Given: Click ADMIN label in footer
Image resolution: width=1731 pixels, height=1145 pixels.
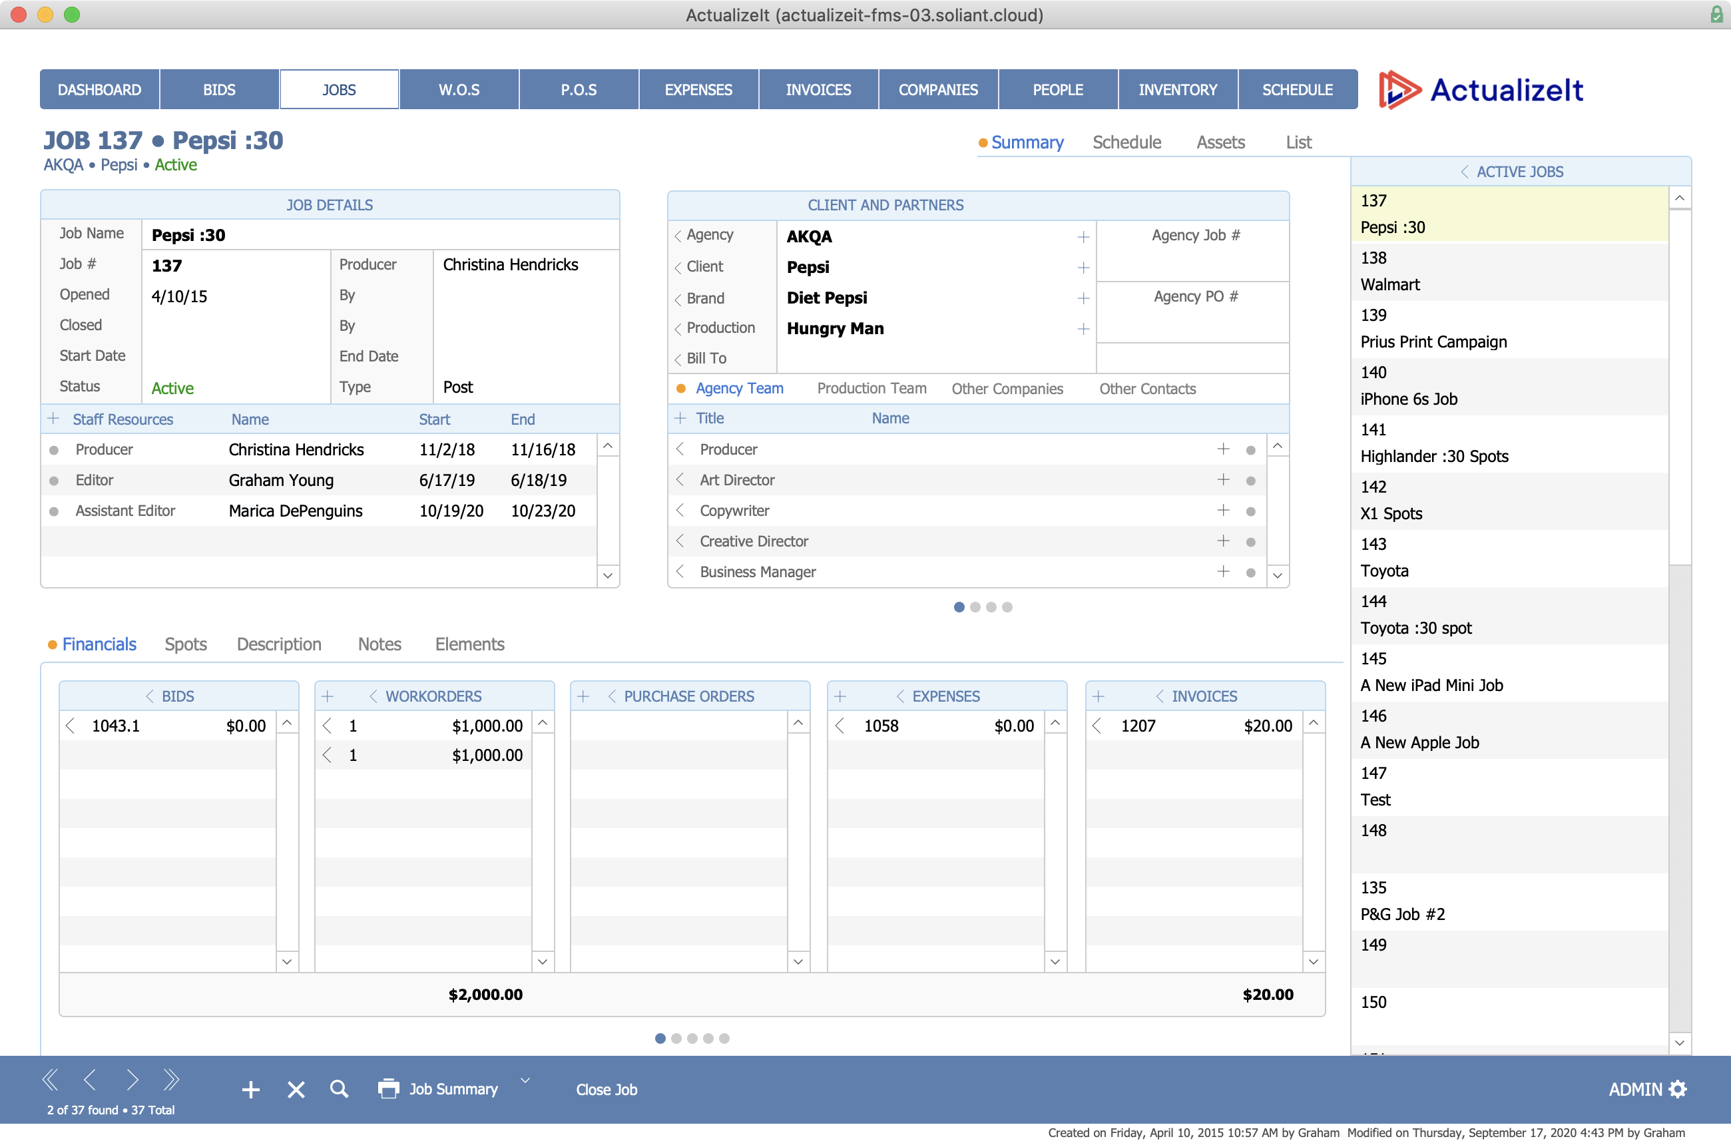Looking at the screenshot, I should (x=1635, y=1089).
